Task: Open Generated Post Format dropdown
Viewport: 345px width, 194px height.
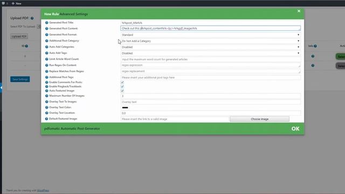Action: click(x=211, y=34)
